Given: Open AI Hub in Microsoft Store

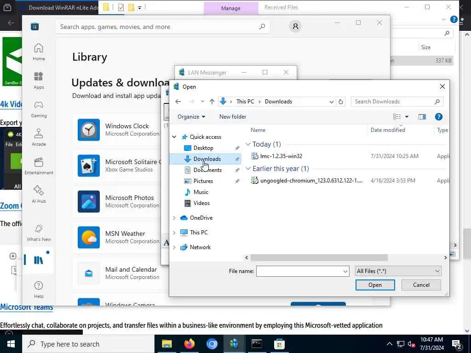Looking at the screenshot, I should point(39,194).
